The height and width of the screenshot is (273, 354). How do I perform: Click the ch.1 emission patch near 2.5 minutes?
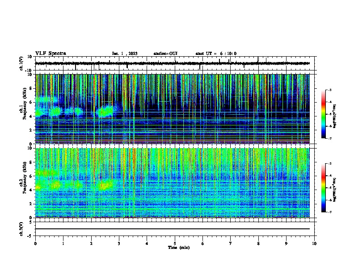105,111
